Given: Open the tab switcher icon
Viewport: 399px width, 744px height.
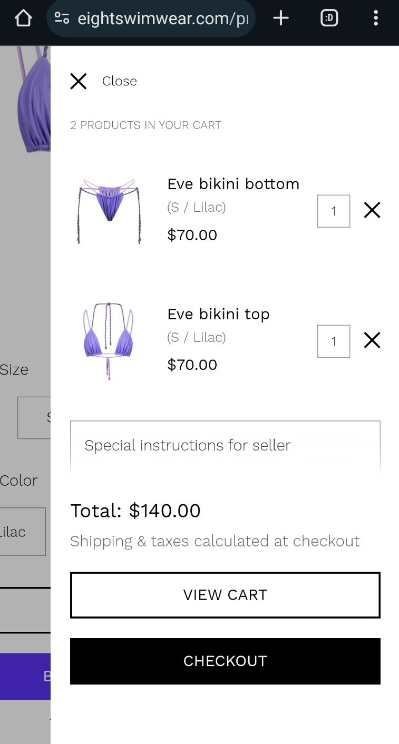Looking at the screenshot, I should [329, 18].
